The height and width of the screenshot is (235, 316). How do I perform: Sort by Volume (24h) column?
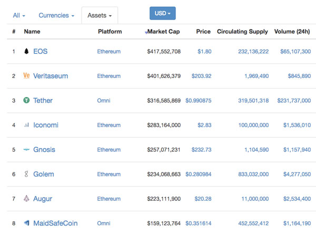[292, 32]
